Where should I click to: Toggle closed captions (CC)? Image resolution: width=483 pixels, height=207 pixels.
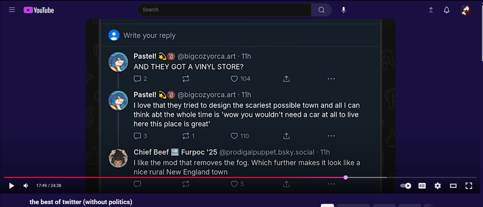[x=422, y=186]
